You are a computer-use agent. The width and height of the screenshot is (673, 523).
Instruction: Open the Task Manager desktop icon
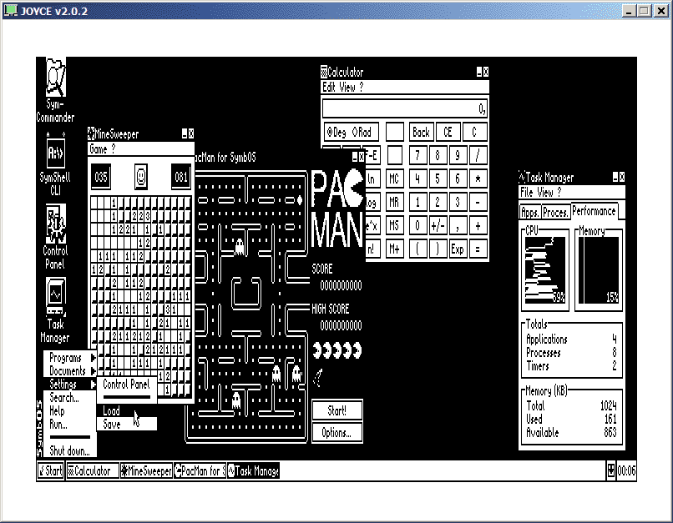click(x=56, y=294)
